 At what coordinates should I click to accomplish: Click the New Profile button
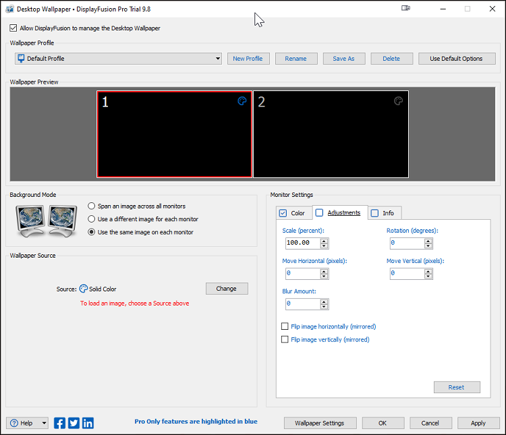[248, 59]
